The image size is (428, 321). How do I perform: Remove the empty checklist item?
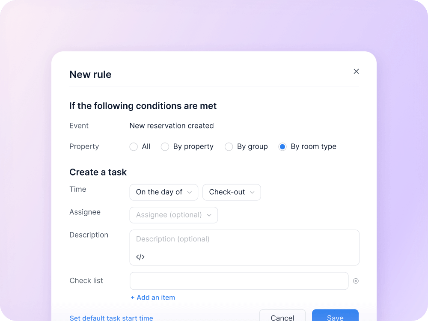pyautogui.click(x=356, y=280)
